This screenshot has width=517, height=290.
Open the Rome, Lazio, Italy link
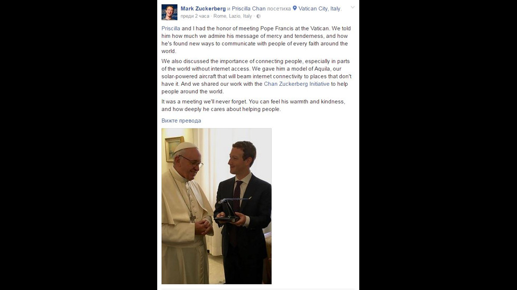233,16
